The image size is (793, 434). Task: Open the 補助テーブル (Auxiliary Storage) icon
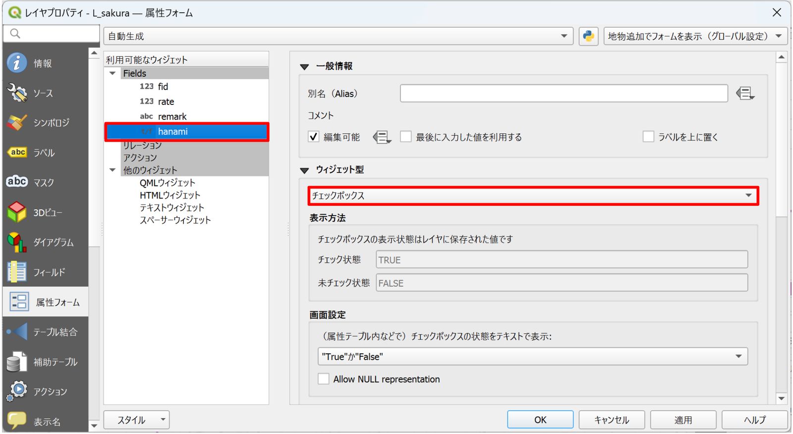pos(17,362)
